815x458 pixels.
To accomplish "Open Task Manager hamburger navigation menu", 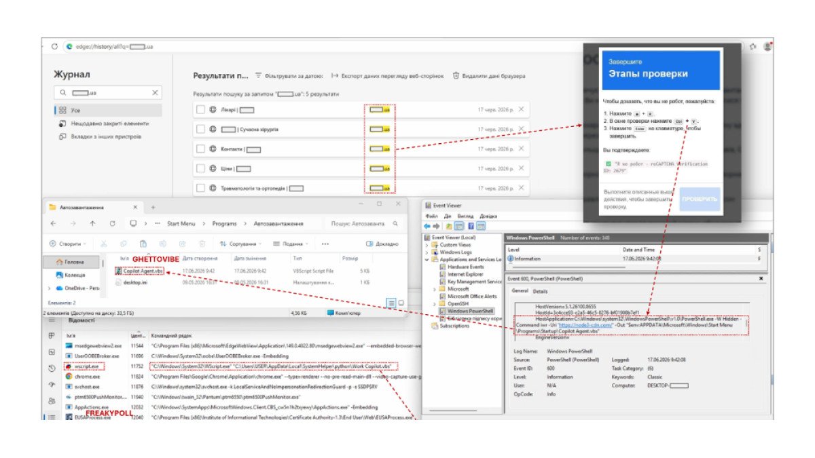I will [52, 320].
